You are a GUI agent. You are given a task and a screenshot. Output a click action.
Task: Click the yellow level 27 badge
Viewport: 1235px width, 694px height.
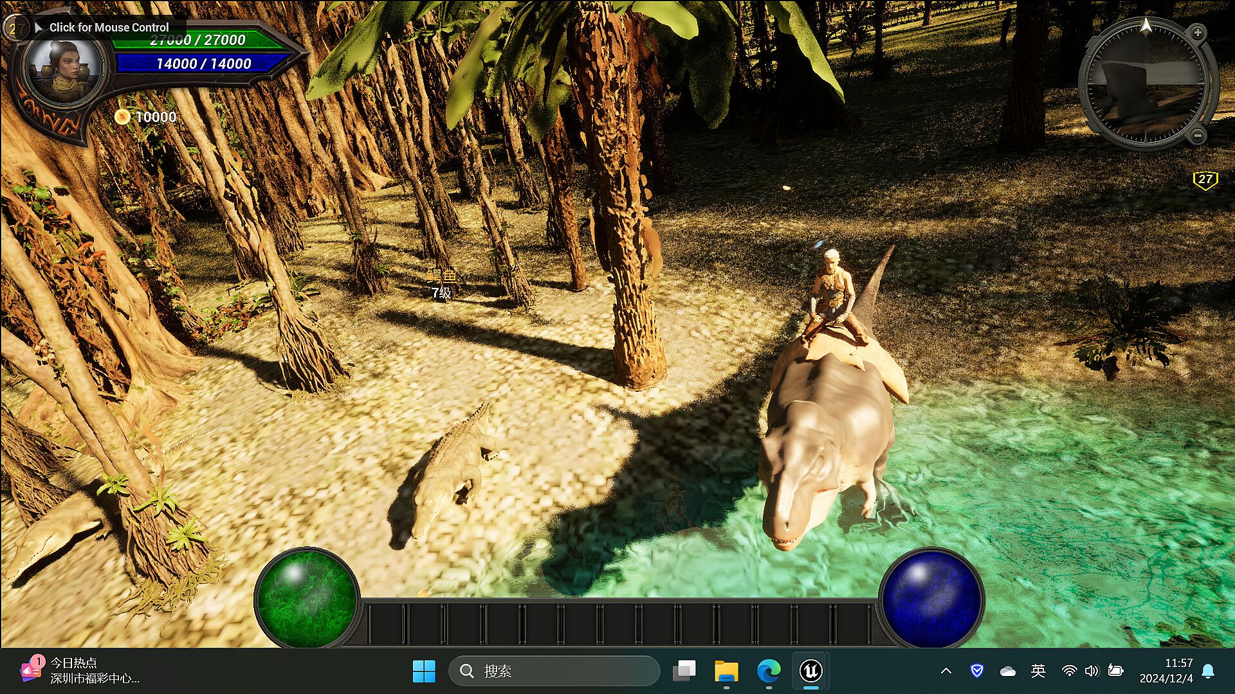pyautogui.click(x=1205, y=180)
